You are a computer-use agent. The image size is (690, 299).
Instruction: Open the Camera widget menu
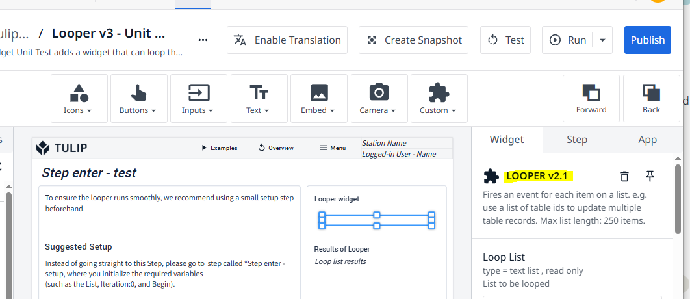click(x=379, y=98)
